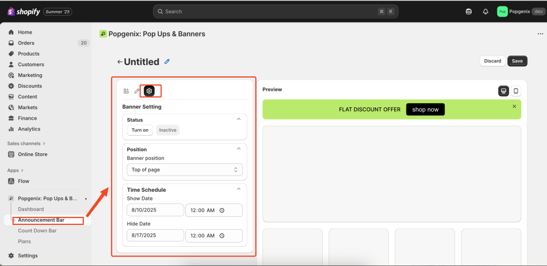The image size is (547, 266).
Task: Open Plans under Popgenix
Action: point(25,241)
